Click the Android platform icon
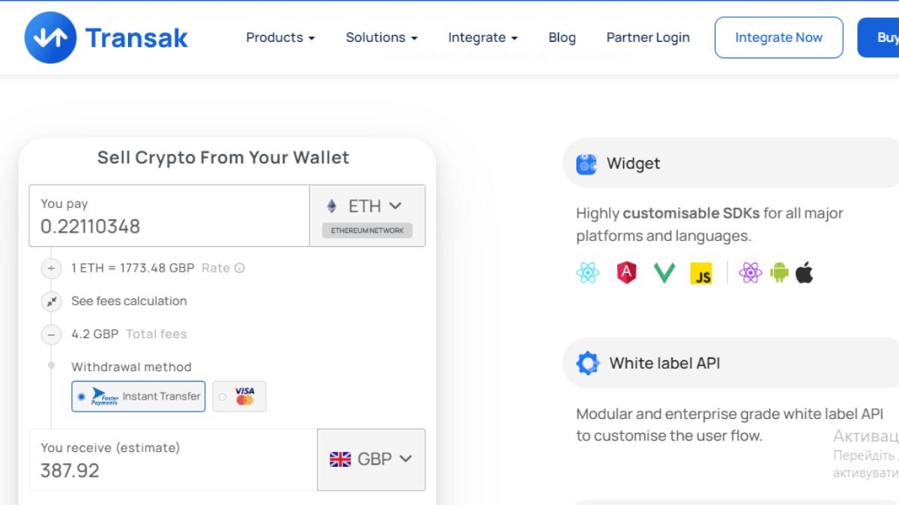Viewport: 899px width, 505px height. click(x=779, y=273)
